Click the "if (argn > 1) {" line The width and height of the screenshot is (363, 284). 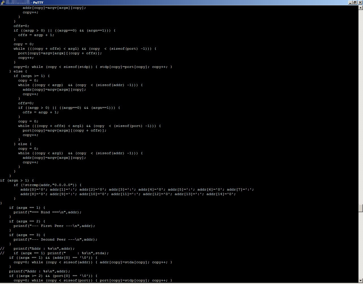pos(17,180)
